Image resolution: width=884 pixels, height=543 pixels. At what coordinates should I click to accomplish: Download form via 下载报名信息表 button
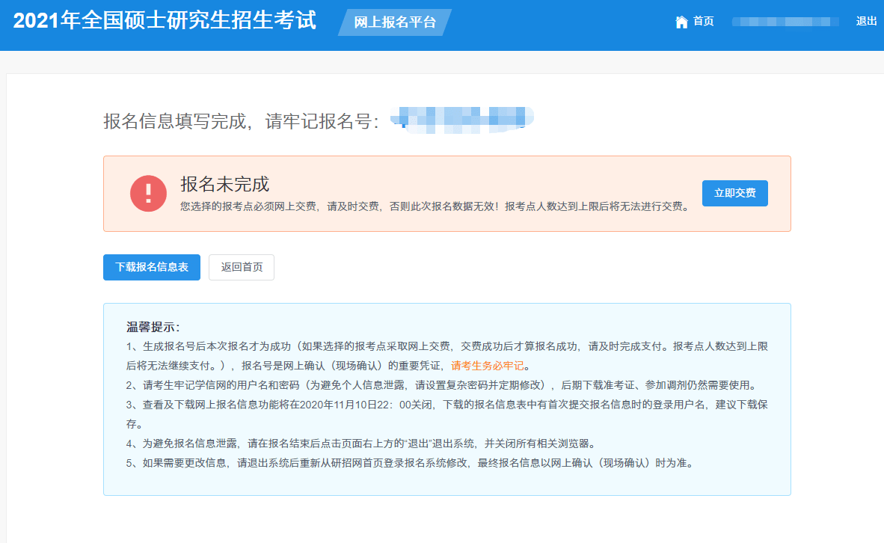pos(152,267)
